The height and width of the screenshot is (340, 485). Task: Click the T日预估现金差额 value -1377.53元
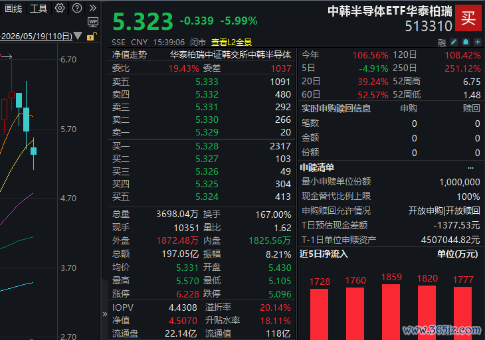tap(456, 225)
